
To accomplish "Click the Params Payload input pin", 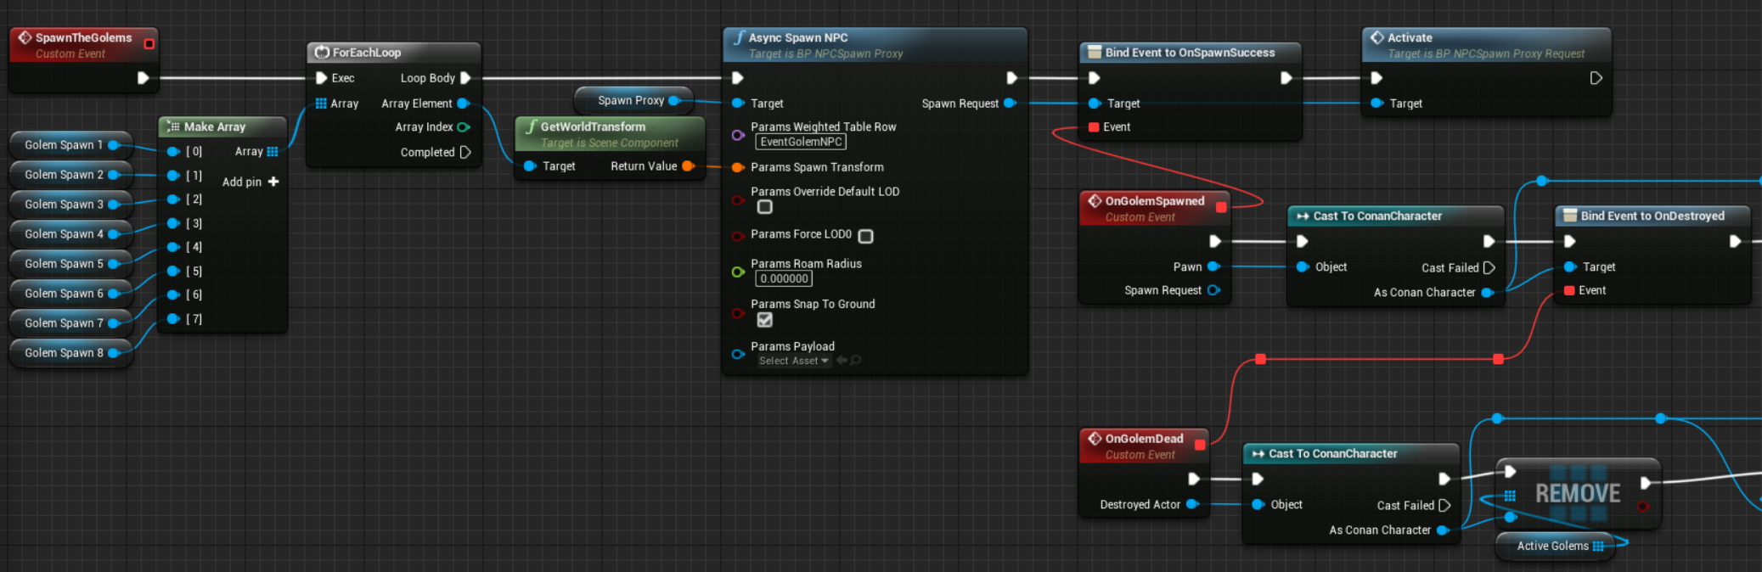I will [738, 354].
